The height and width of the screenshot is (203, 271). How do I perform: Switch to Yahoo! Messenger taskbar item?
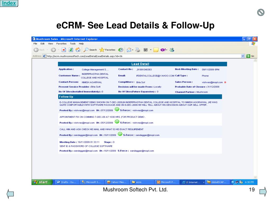coord(117,182)
